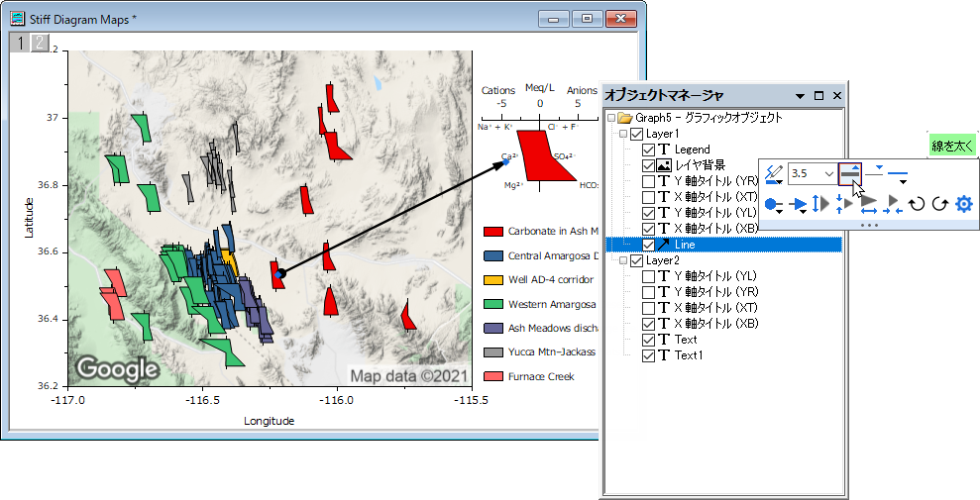
Task: Collapse the Layer1 tree node
Action: pos(623,134)
